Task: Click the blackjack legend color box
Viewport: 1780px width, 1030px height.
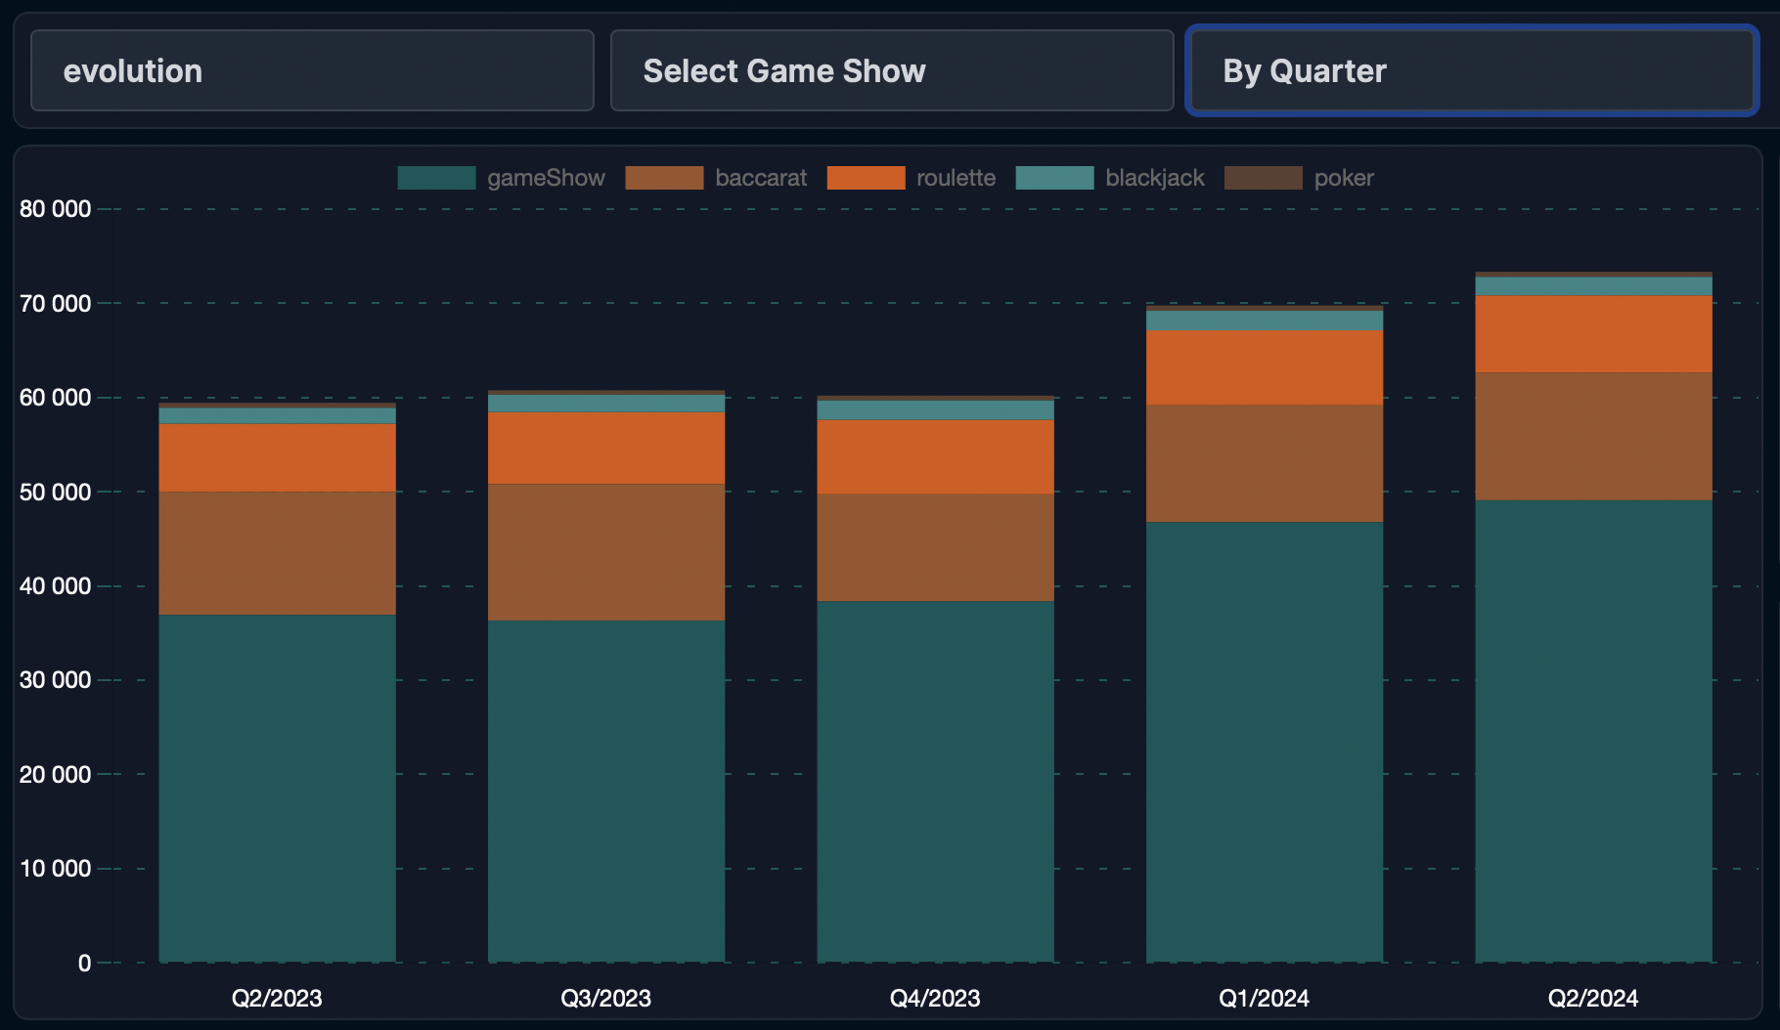Action: point(1054,178)
